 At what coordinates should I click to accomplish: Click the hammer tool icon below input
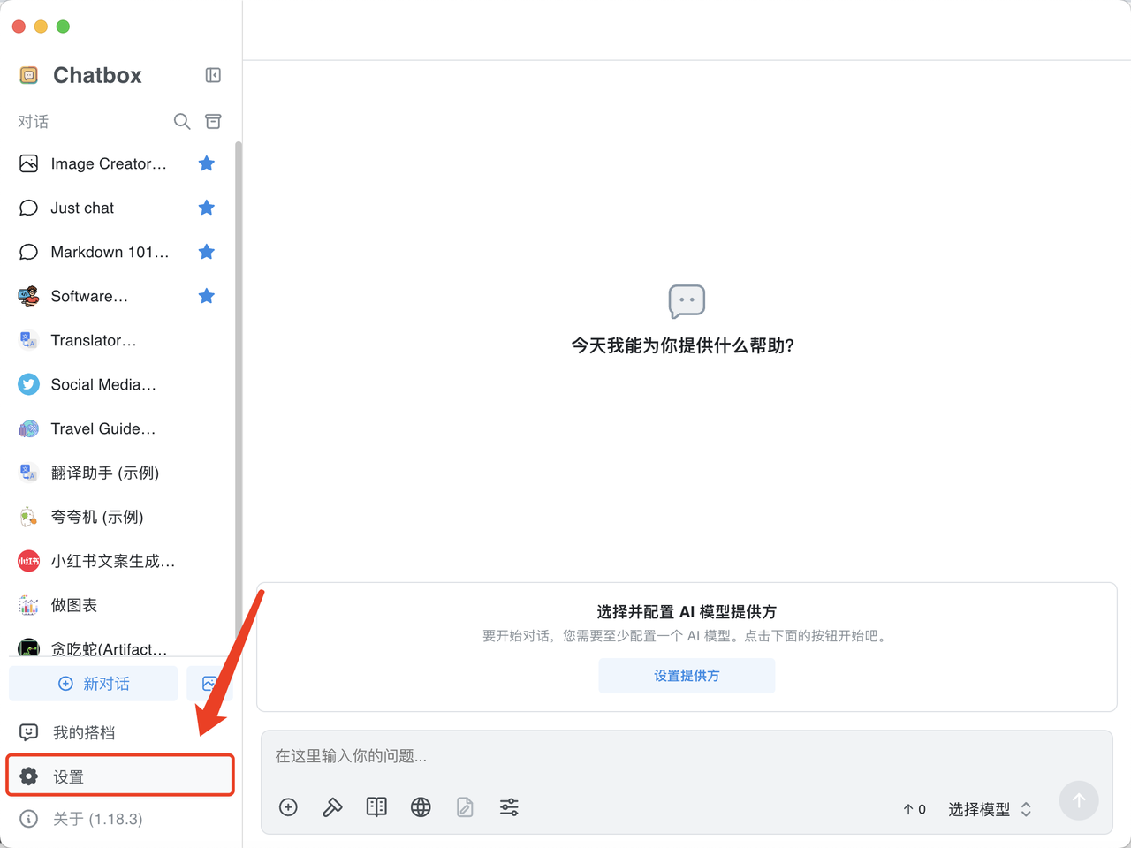point(332,807)
